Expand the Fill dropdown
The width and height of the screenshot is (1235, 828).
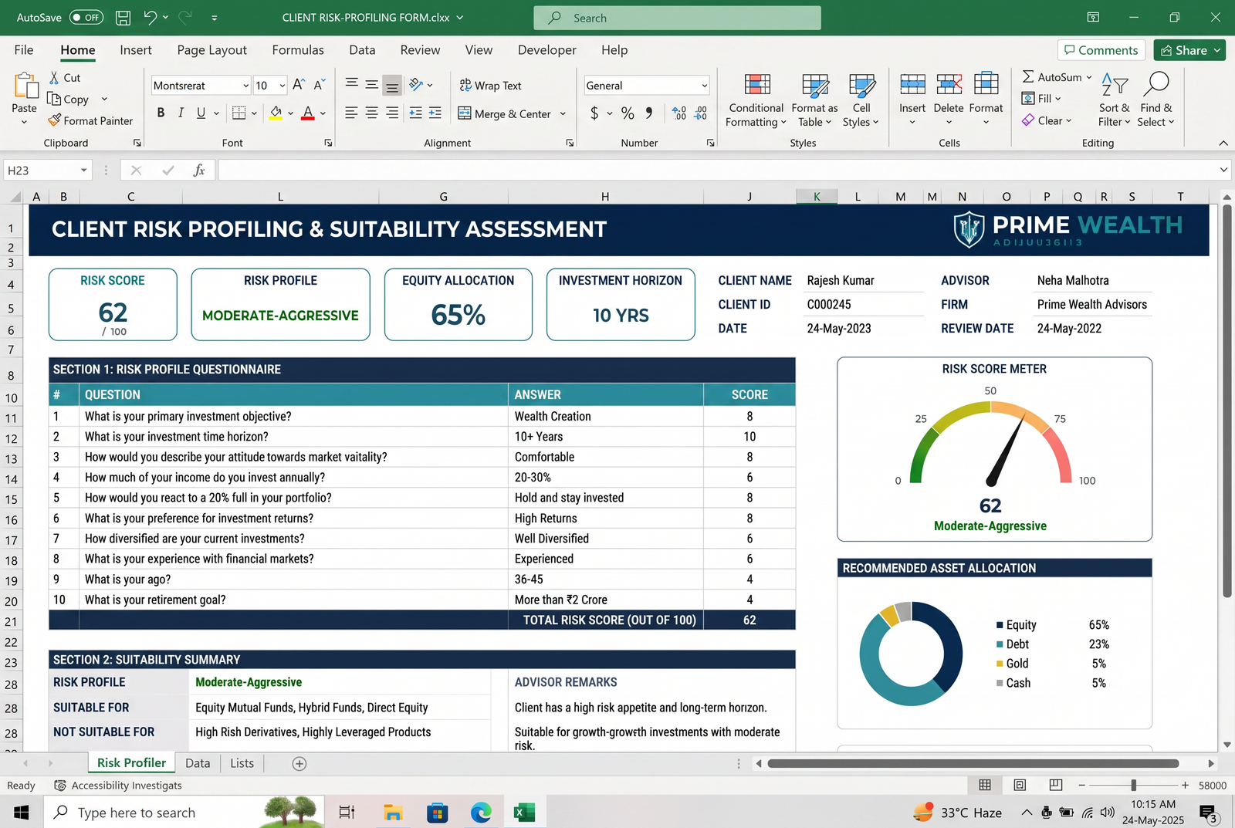(1057, 99)
